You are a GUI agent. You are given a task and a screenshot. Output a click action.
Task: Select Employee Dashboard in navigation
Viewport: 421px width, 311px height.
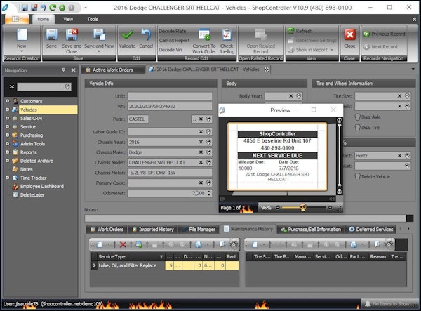pyautogui.click(x=42, y=186)
